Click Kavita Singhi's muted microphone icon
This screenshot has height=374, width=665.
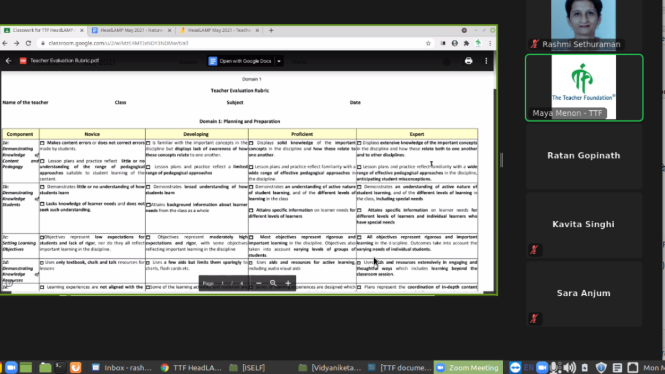click(x=534, y=250)
